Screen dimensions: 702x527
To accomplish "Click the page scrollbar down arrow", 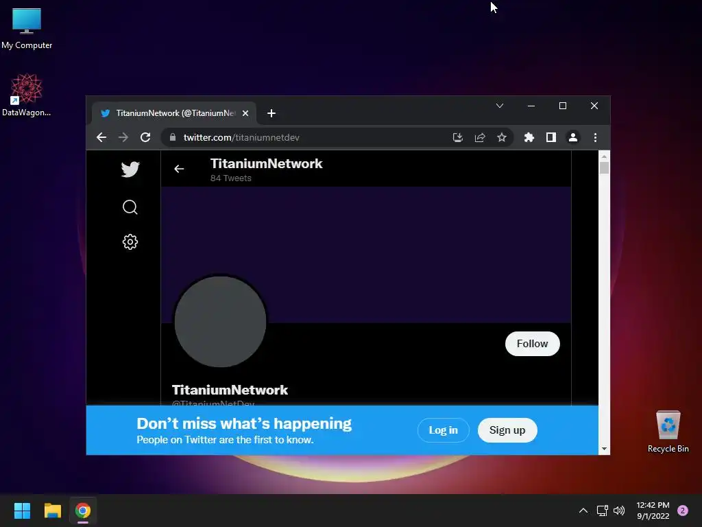I will pyautogui.click(x=604, y=449).
